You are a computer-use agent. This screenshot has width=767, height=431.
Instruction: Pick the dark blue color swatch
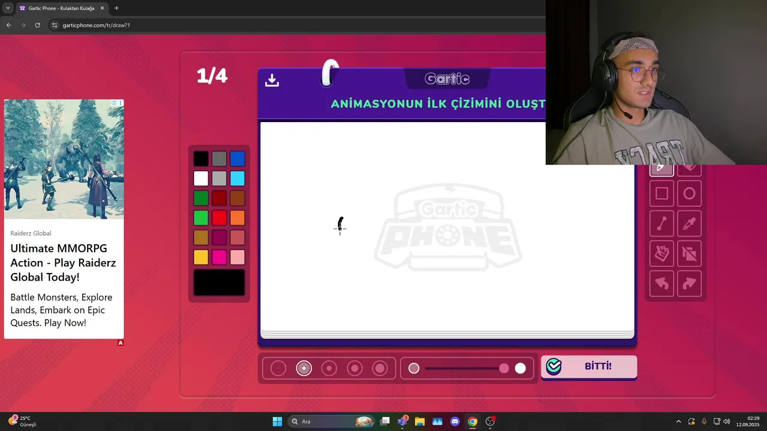point(237,159)
